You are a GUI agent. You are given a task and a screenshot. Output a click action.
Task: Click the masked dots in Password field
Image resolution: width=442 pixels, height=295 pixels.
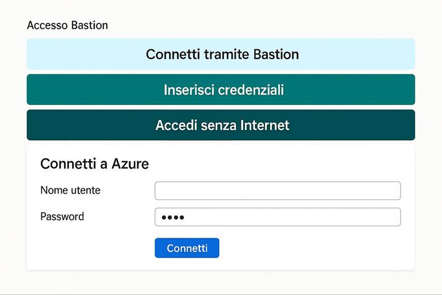tap(173, 217)
